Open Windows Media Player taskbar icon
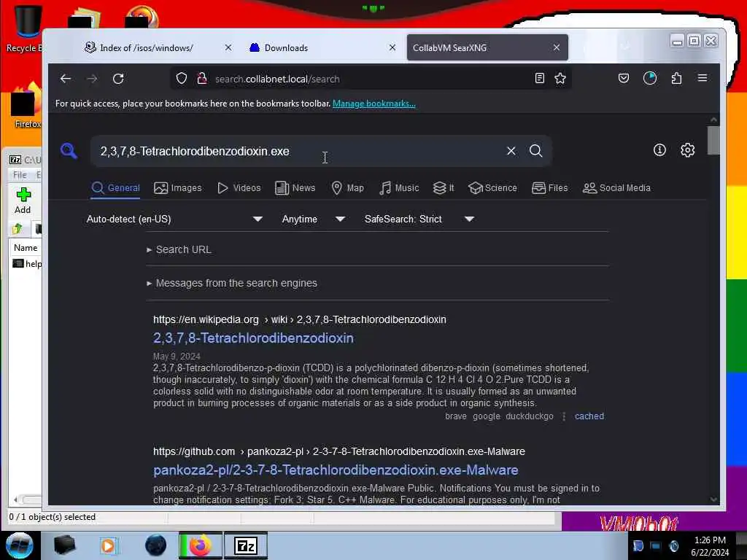Image resolution: width=747 pixels, height=560 pixels. pos(108,545)
